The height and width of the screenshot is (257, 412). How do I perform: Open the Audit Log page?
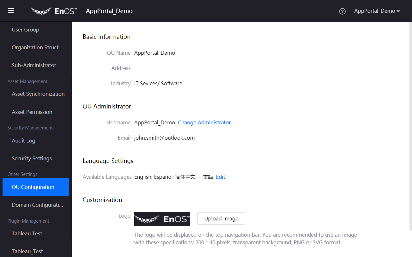point(24,141)
